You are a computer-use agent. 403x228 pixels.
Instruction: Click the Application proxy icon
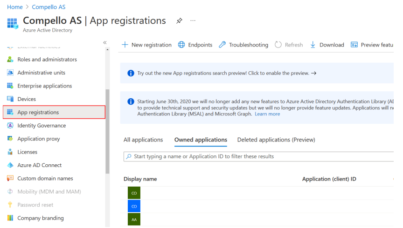[10, 139]
